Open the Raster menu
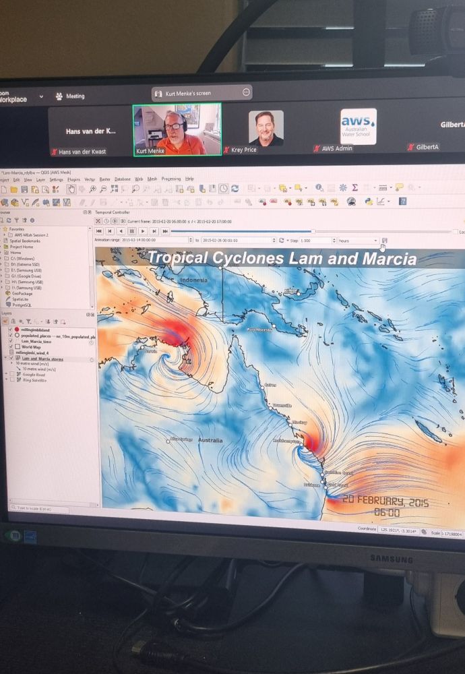Image resolution: width=465 pixels, height=674 pixels. click(105, 179)
